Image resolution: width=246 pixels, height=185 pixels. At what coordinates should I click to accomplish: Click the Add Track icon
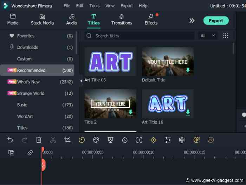coord(11,153)
